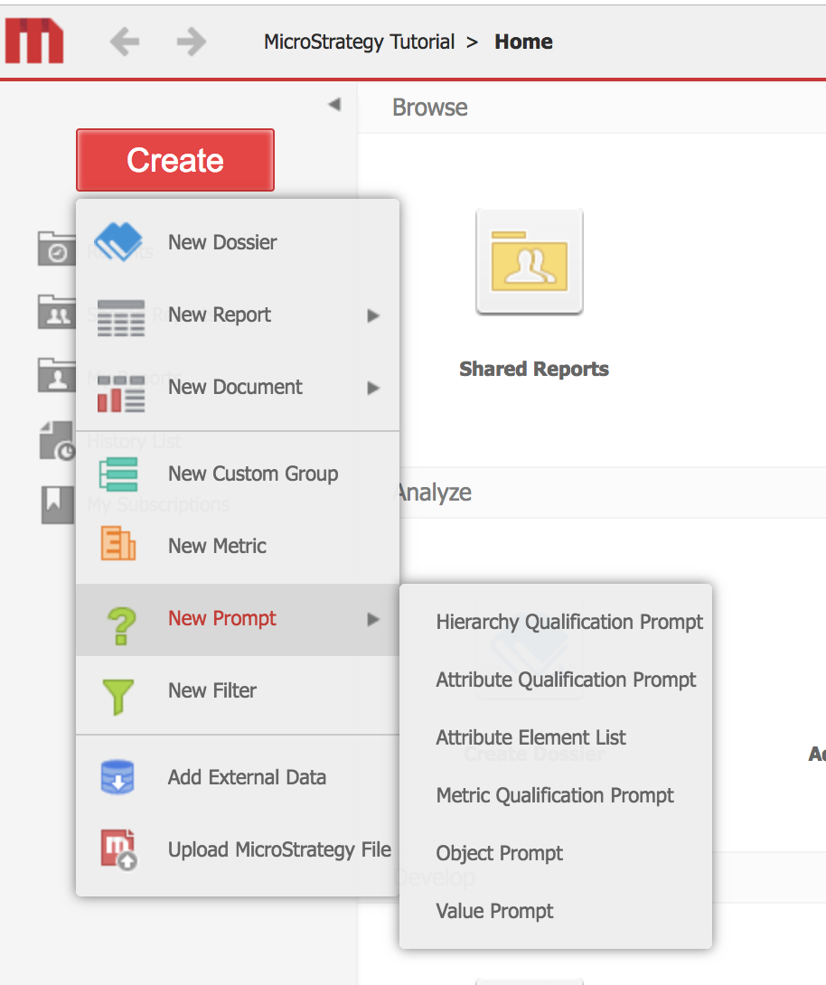The width and height of the screenshot is (826, 985).
Task: Click the My Subscriptions bookmark icon
Action: tap(57, 504)
